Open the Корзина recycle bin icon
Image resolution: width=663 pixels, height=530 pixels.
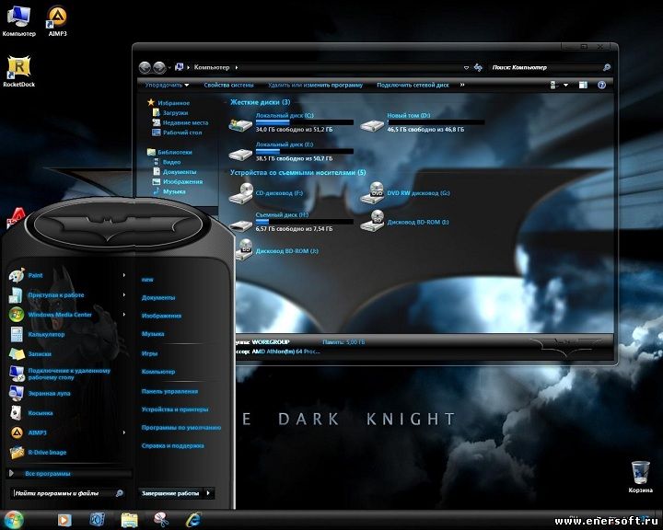640,477
